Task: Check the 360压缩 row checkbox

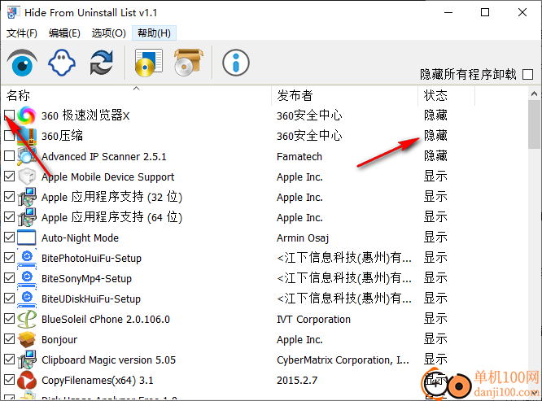Action: [x=9, y=135]
